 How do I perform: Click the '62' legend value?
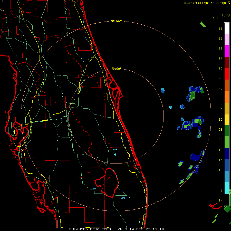pyautogui.click(x=220, y=38)
